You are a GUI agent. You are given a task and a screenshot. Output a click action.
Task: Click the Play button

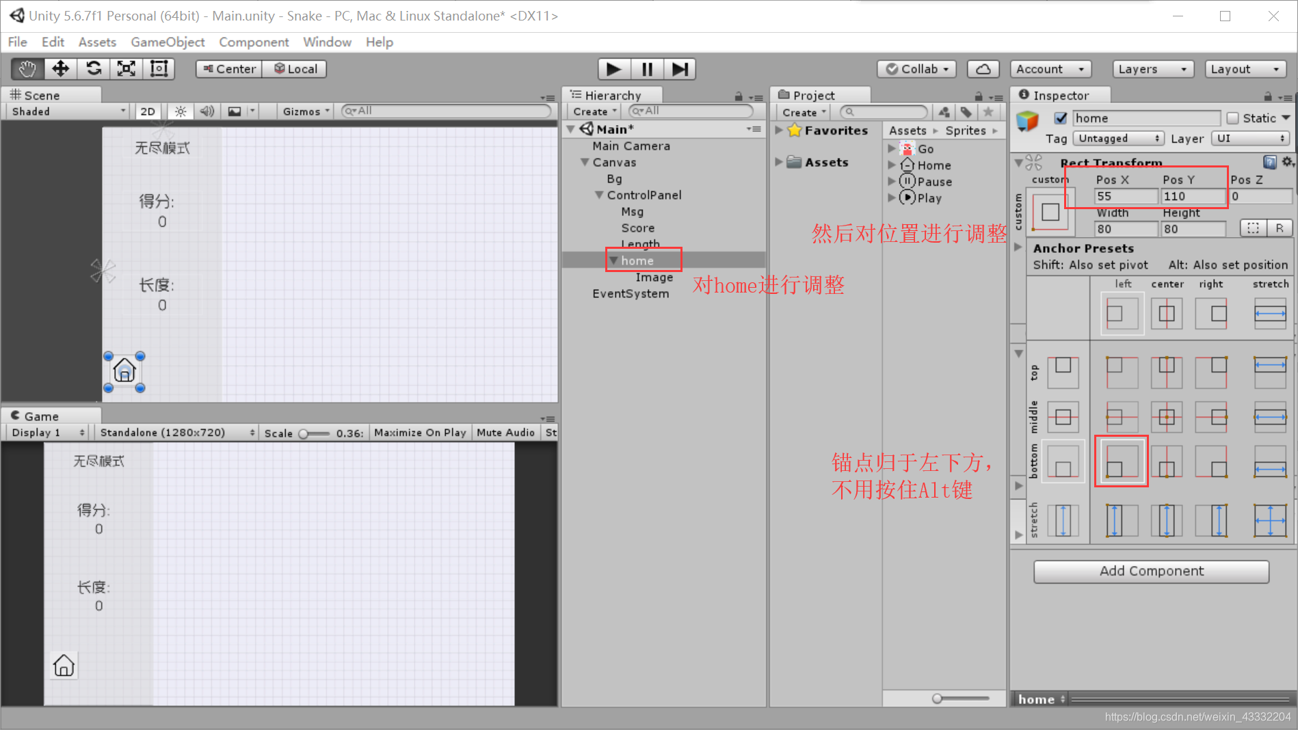[x=613, y=69]
